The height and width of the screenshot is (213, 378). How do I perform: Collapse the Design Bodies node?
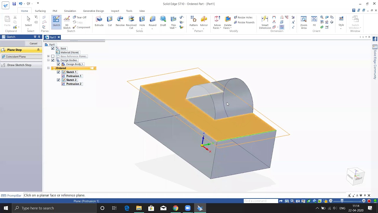click(48, 60)
